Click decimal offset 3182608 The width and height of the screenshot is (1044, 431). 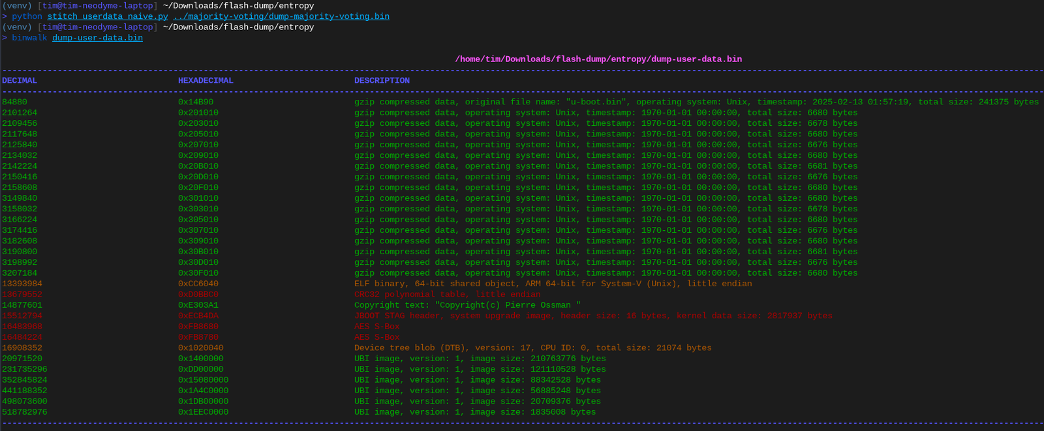click(20, 241)
